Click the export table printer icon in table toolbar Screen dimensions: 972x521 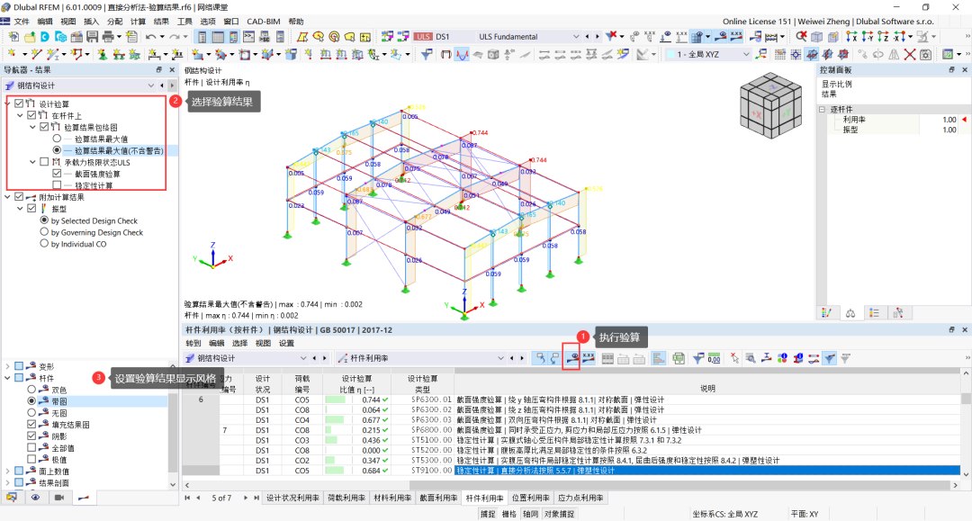coord(679,358)
